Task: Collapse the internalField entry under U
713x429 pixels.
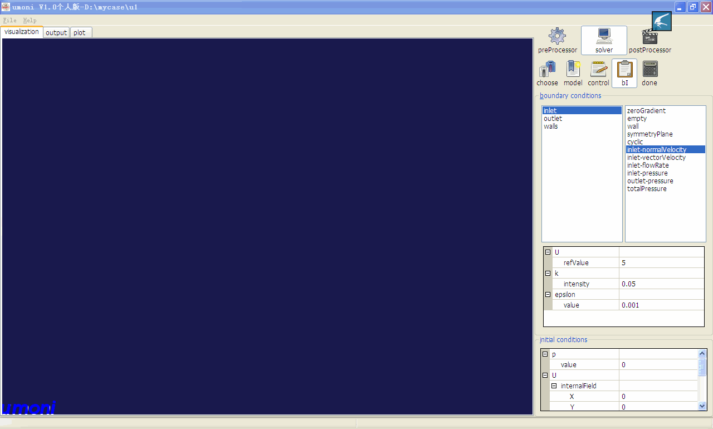Action: (553, 386)
